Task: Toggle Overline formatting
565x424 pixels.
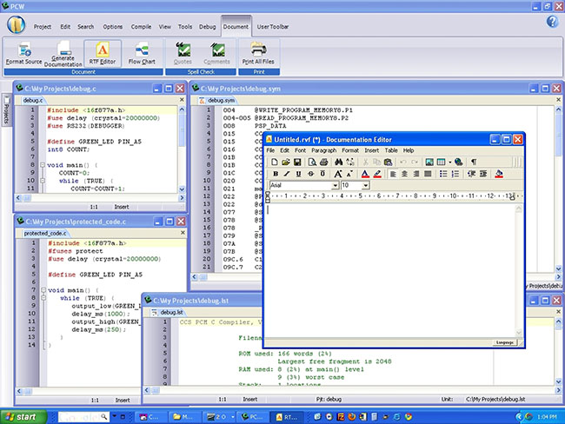Action: [322, 174]
